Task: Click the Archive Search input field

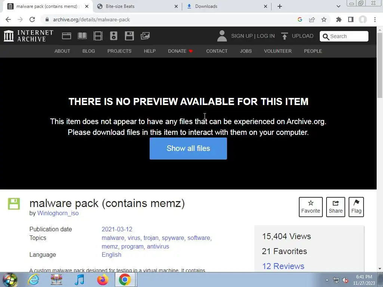Action: point(344,36)
